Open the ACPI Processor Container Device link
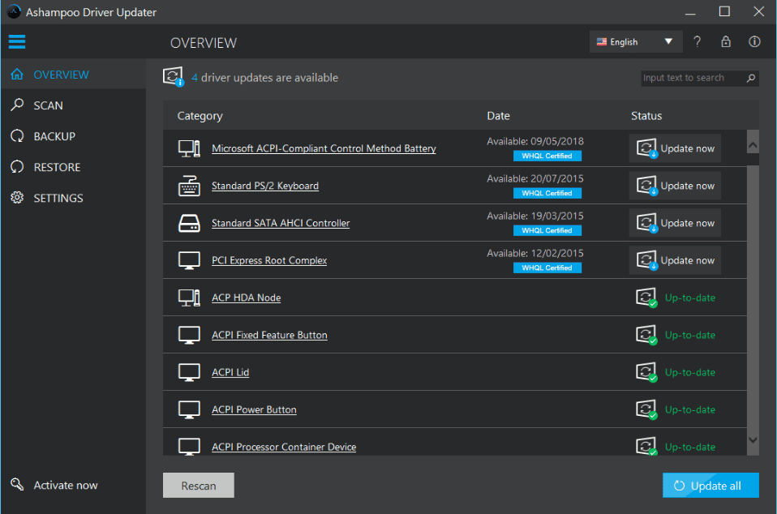The width and height of the screenshot is (777, 514). click(x=284, y=447)
